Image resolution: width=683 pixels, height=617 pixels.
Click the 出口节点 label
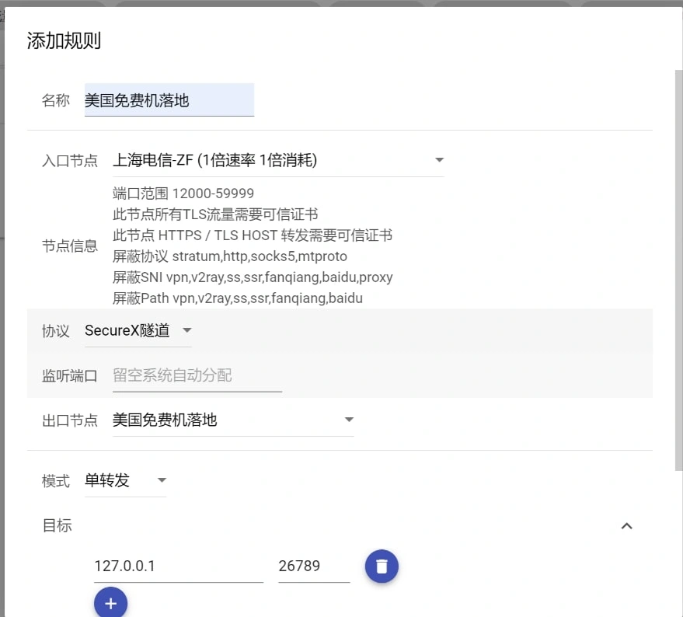pos(69,420)
